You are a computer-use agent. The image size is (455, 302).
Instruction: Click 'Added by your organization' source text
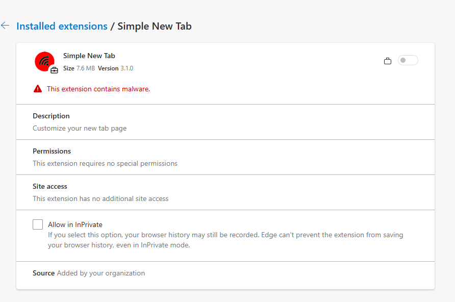click(100, 273)
